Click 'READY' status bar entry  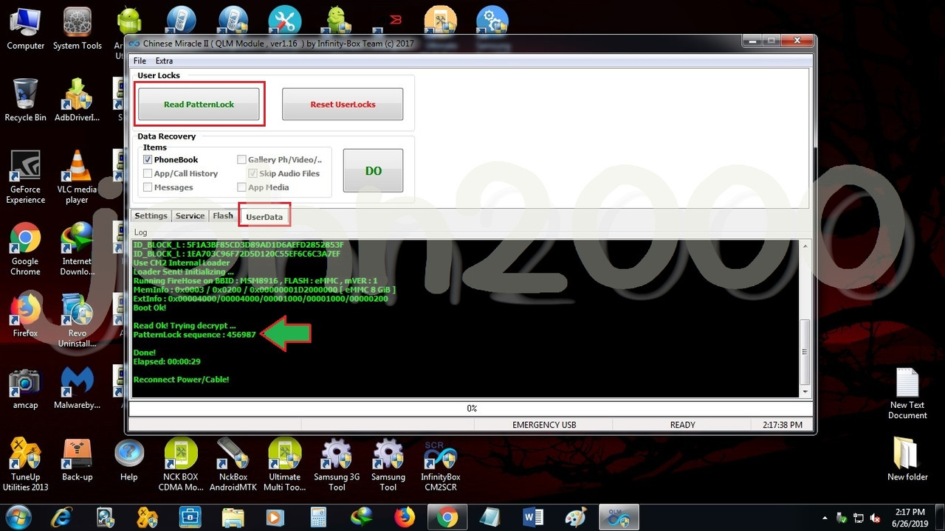[683, 425]
